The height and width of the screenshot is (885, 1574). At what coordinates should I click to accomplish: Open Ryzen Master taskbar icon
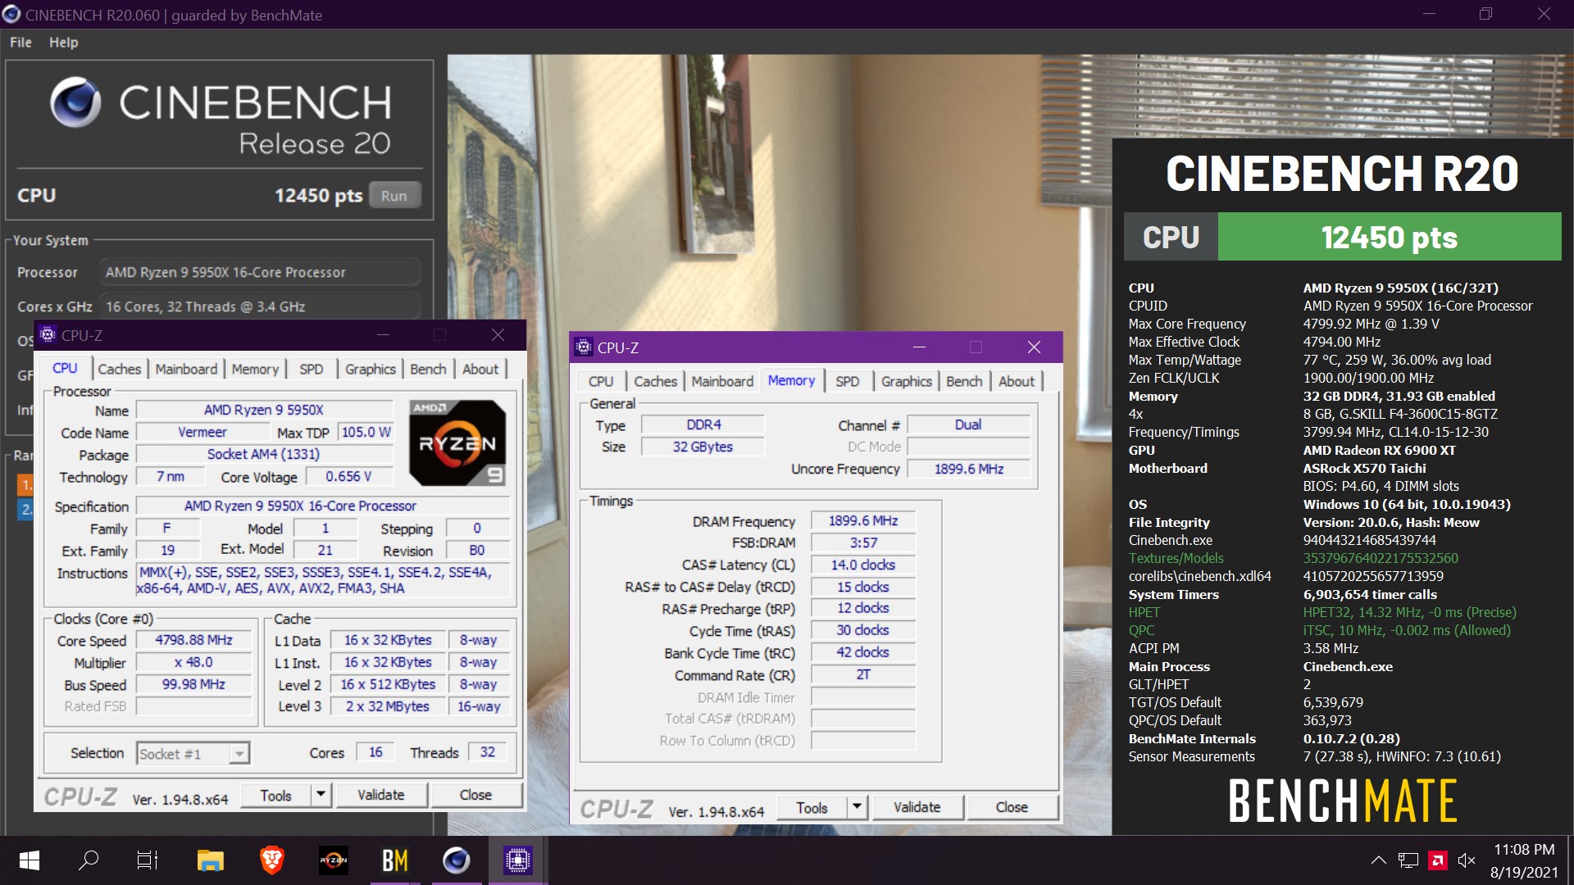click(334, 860)
